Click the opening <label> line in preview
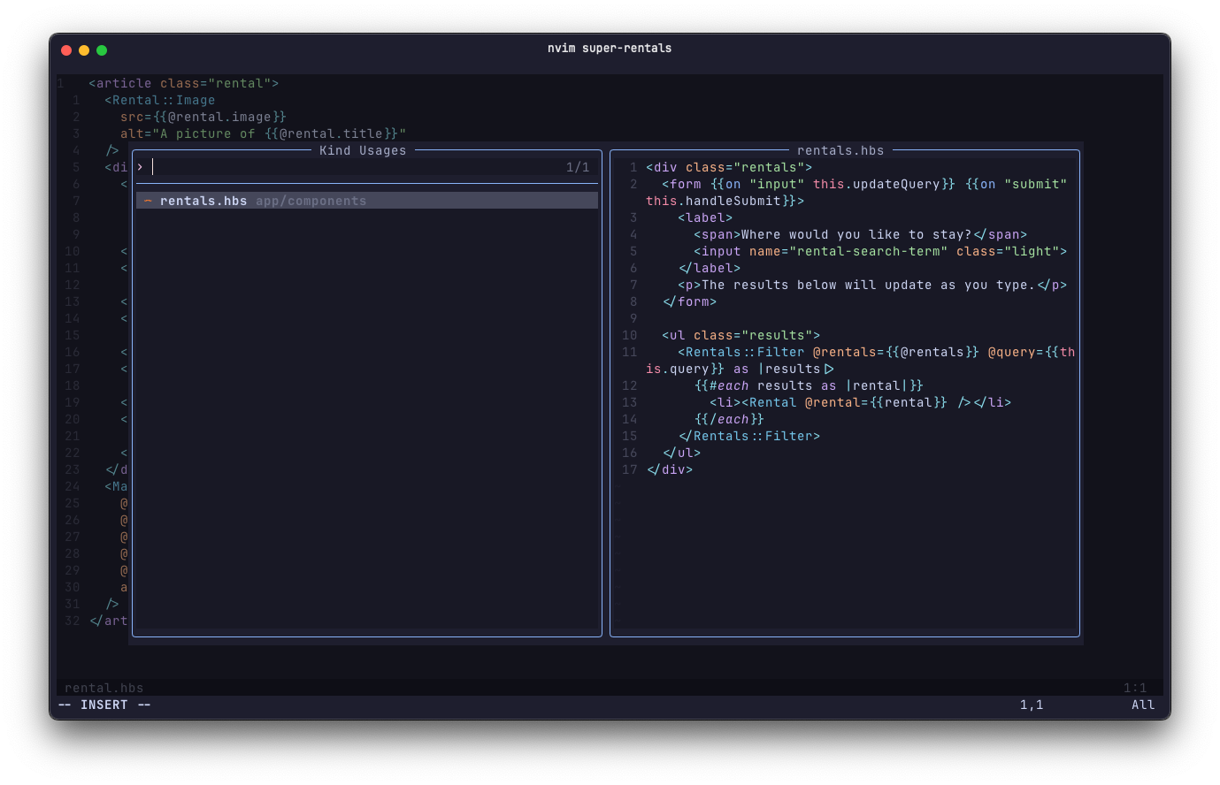The image size is (1220, 785). coord(705,217)
